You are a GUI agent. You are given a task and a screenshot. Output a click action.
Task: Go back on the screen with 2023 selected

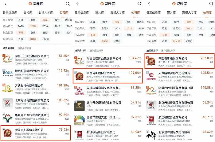click(149, 4)
